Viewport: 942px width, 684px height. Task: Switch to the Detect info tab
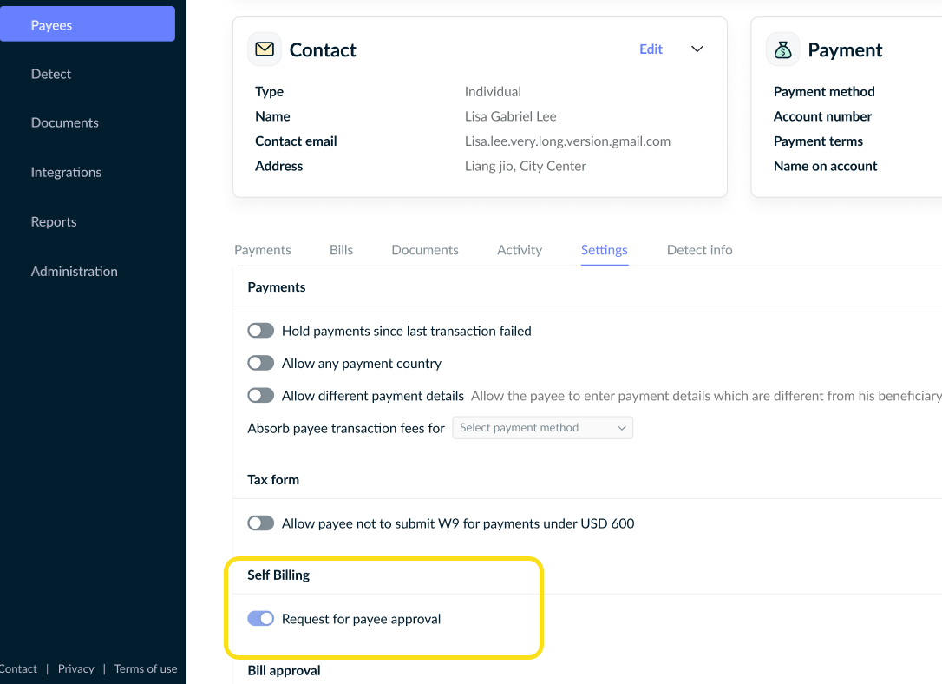pos(700,250)
